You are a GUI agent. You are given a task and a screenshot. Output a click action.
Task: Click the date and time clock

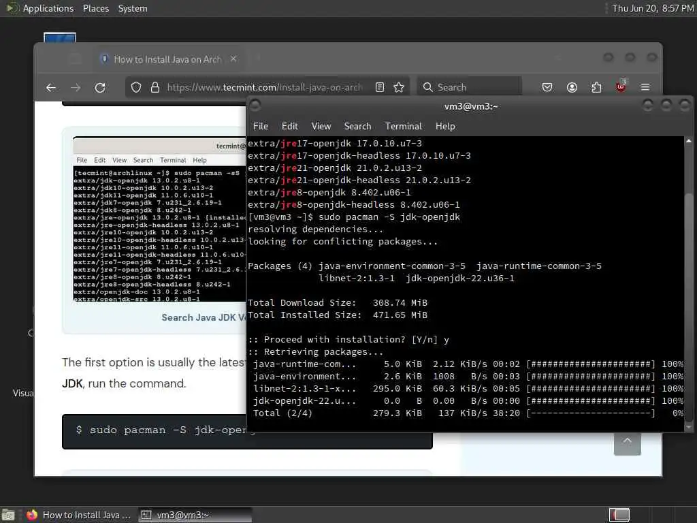point(653,8)
